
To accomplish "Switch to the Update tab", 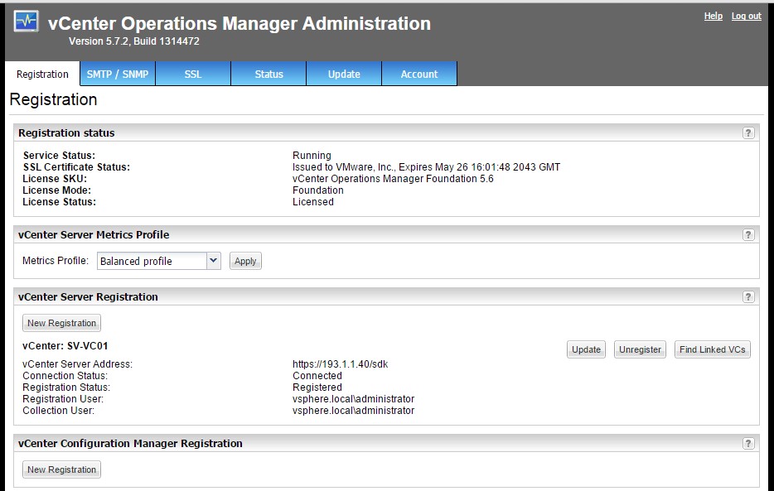I will pos(344,74).
